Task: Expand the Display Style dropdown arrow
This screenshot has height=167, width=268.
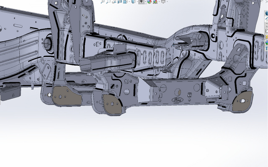Action: tap(137, 2)
